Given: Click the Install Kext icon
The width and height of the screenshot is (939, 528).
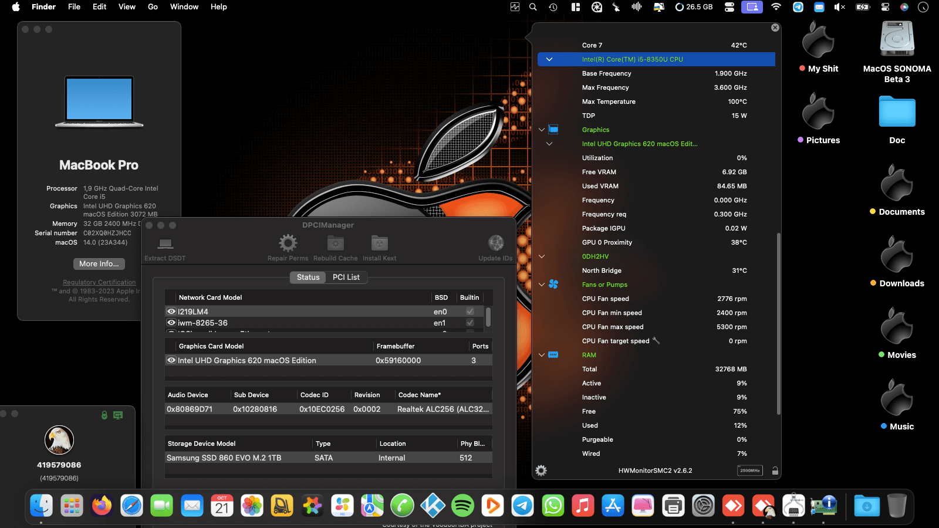Looking at the screenshot, I should (380, 243).
